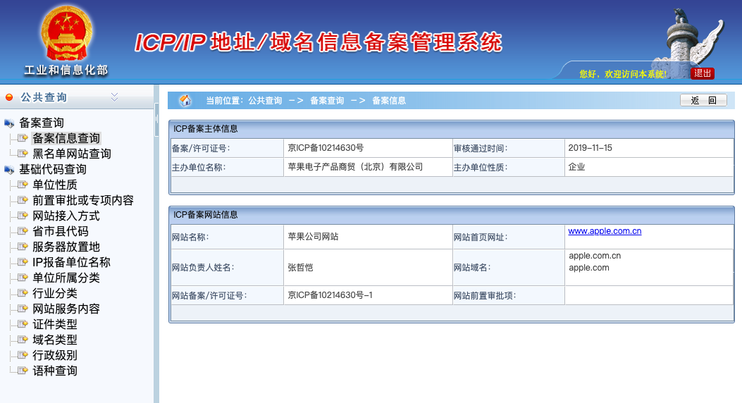Click the page icon beside 省市县代码
This screenshot has width=742, height=403.
(x=23, y=231)
